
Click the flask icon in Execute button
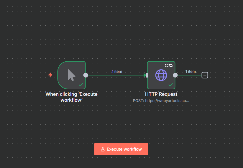(x=103, y=149)
